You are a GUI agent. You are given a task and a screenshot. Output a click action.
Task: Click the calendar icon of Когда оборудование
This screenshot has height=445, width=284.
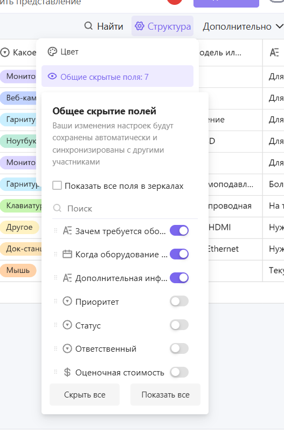67,254
